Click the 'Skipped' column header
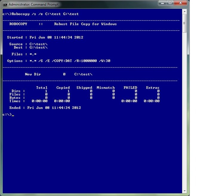Image resolution: width=209 pixels, height=196 pixels. (84, 88)
